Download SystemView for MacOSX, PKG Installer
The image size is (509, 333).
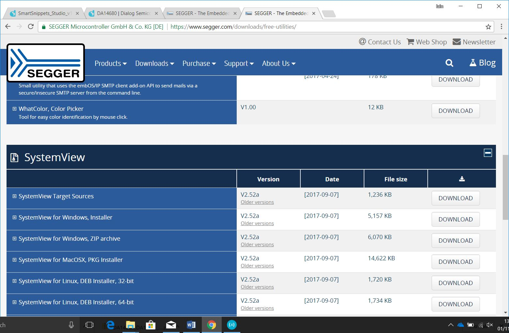coord(455,262)
